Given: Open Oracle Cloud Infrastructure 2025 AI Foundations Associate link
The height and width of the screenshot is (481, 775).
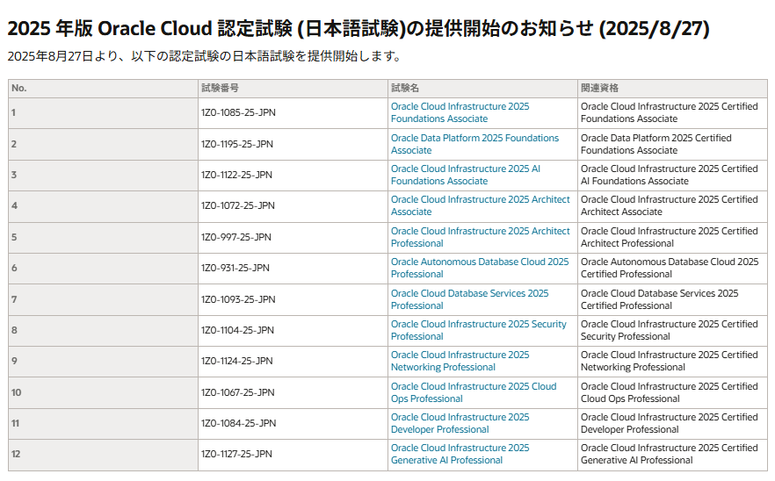Looking at the screenshot, I should tap(465, 175).
